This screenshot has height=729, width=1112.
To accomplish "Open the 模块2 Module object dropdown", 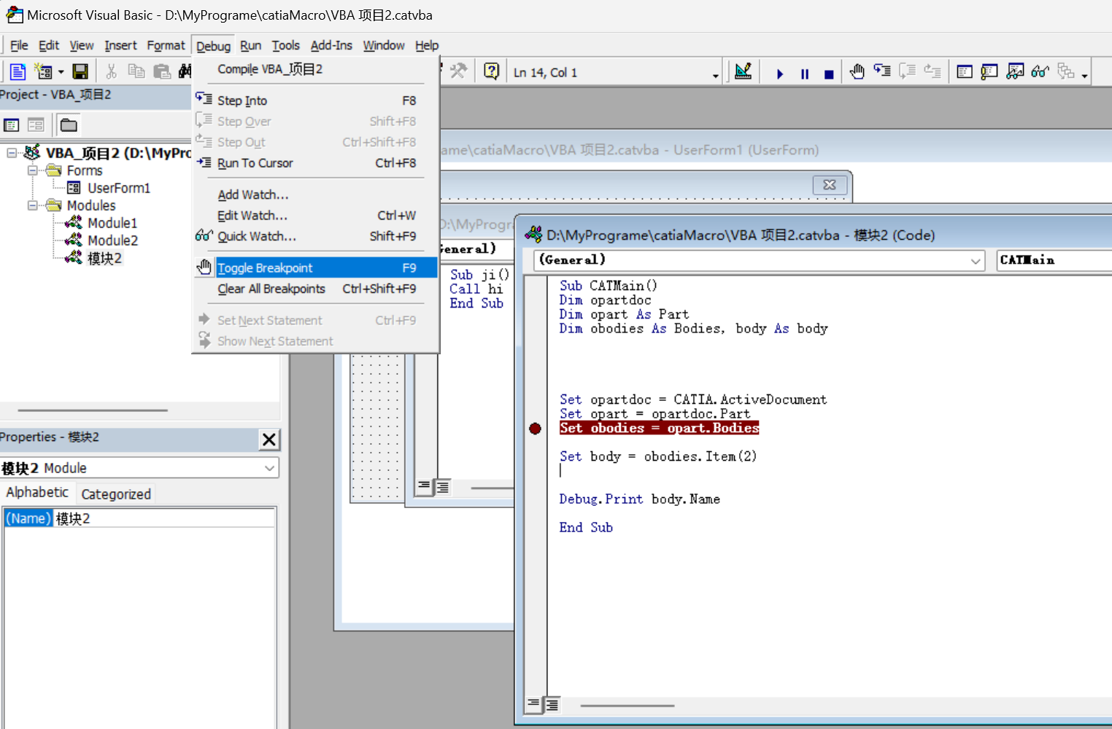I will tap(270, 468).
